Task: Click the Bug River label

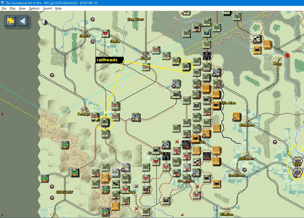Action: point(136,19)
